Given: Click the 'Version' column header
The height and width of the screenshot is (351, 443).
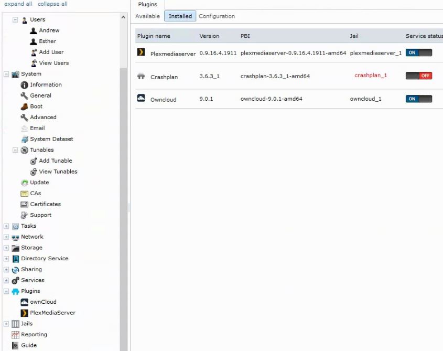Looking at the screenshot, I should [x=209, y=36].
